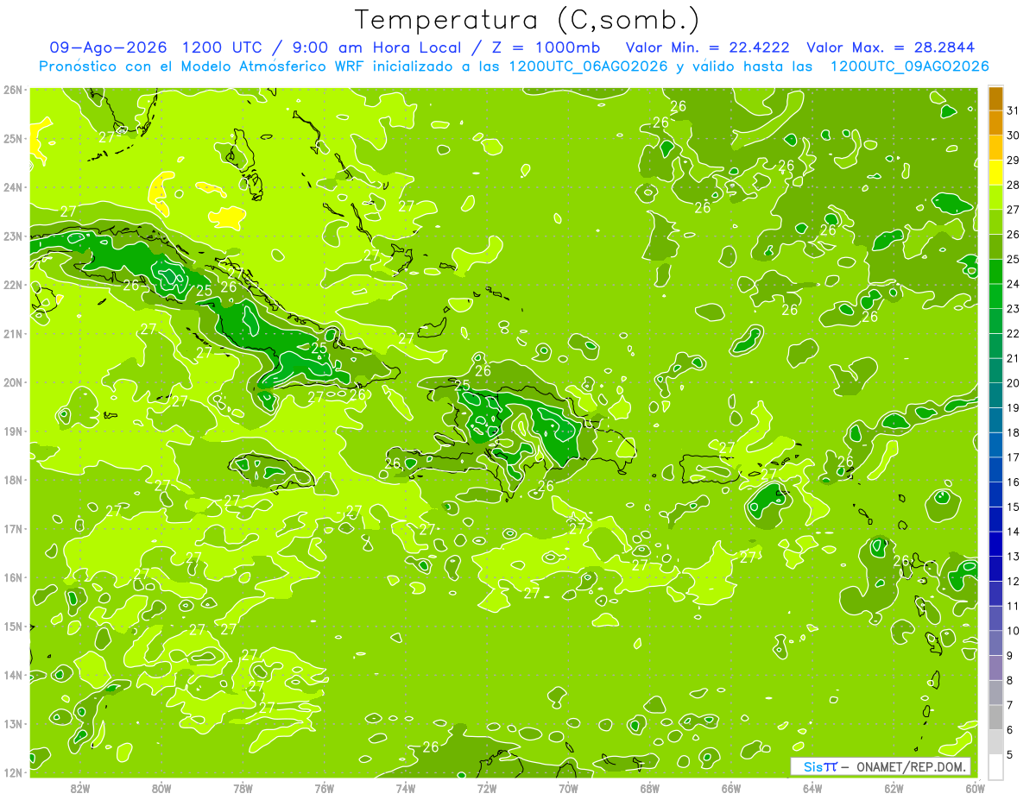Pick the legend color band between 14 and 15

[x=995, y=520]
